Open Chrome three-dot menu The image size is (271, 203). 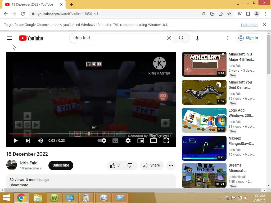pyautogui.click(x=265, y=14)
